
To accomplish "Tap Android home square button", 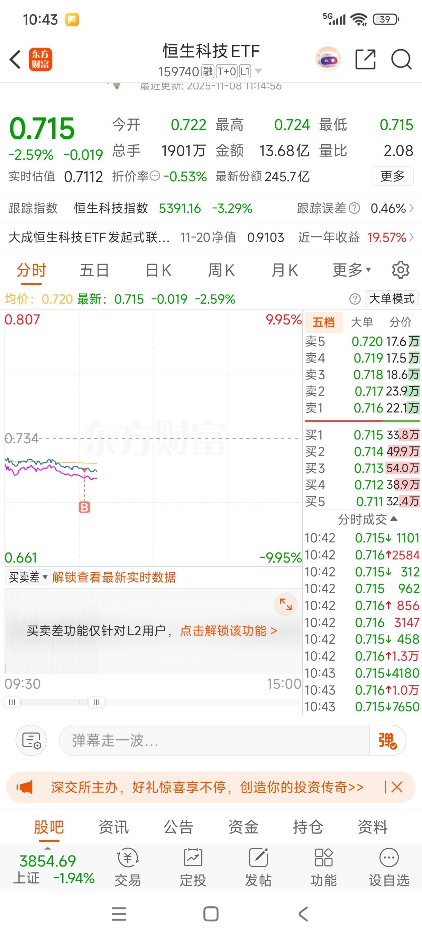I will (211, 914).
